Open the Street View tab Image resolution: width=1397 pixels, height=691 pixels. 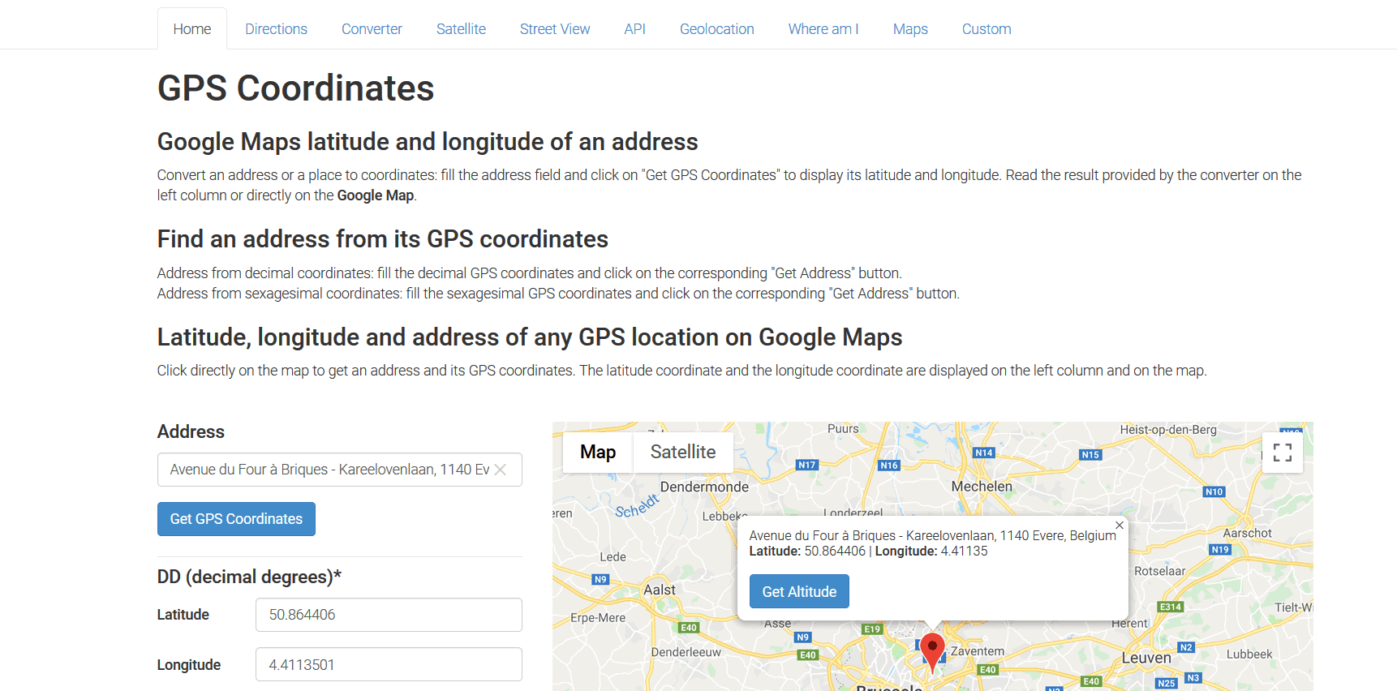coord(555,29)
